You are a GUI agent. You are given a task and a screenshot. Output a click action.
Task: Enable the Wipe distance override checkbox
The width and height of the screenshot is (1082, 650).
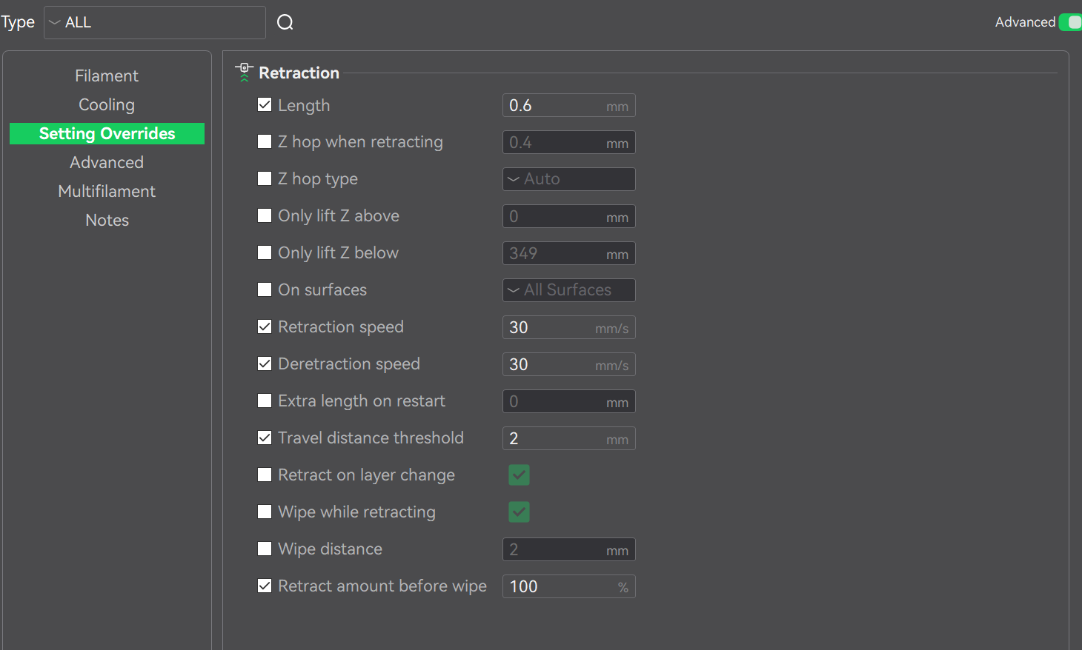pyautogui.click(x=265, y=549)
